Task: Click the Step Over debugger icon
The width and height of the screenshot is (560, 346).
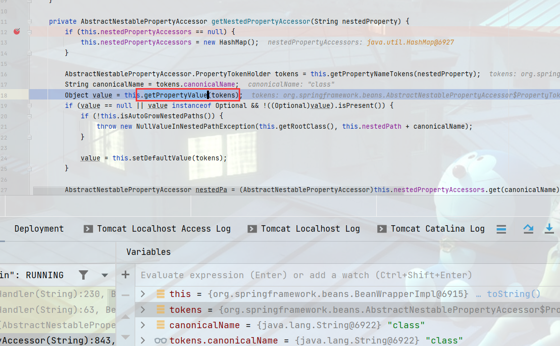Action: tap(528, 229)
